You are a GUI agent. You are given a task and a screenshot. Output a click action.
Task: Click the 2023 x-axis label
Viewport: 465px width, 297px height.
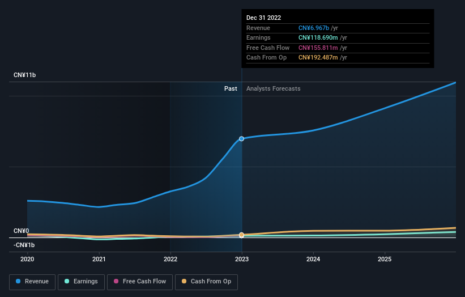pyautogui.click(x=242, y=259)
